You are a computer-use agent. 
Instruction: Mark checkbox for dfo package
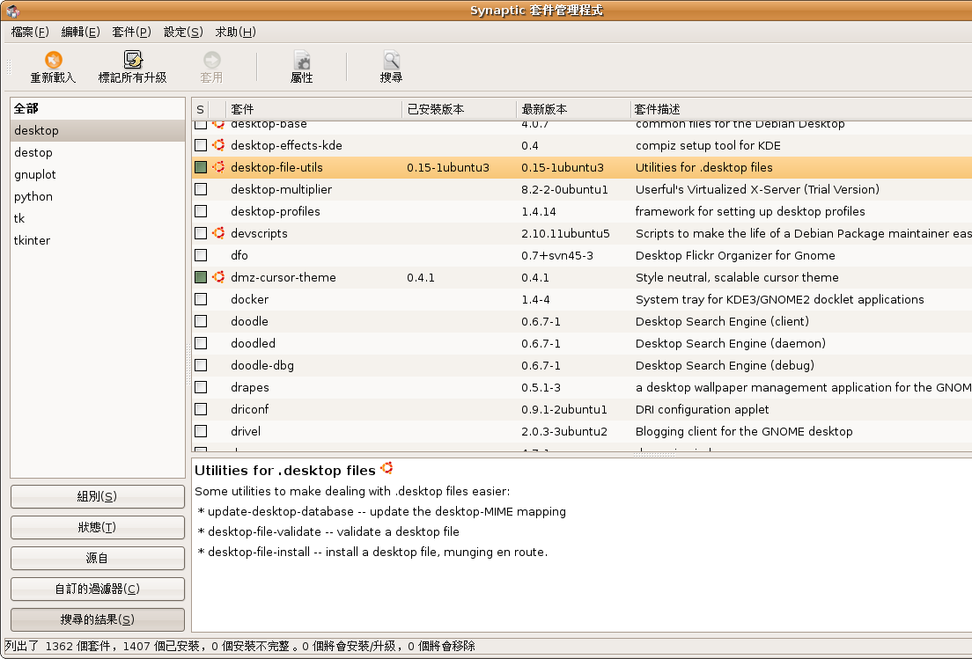(x=201, y=255)
